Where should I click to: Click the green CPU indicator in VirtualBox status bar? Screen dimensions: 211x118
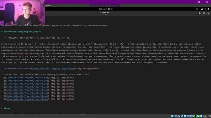coord(194,116)
